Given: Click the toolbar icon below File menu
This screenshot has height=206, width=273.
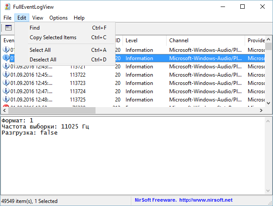Looking at the screenshot, I should (x=8, y=28).
